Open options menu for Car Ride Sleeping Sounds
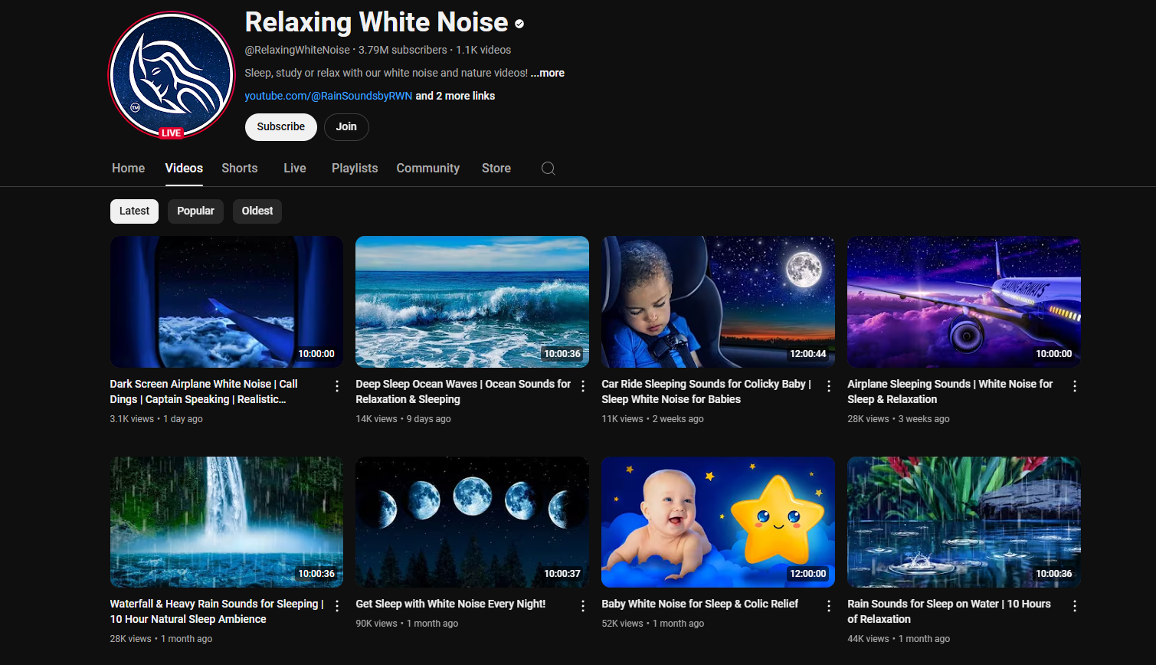Viewport: 1156px width, 665px height. (829, 386)
